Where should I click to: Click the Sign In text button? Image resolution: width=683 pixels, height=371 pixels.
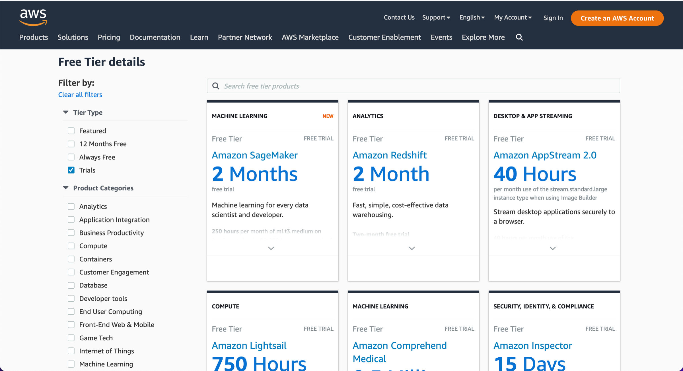click(552, 18)
